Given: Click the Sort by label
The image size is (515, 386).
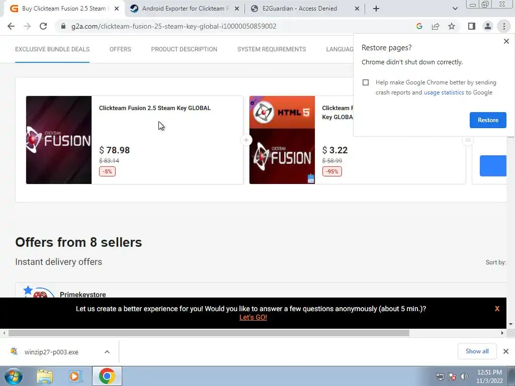Looking at the screenshot, I should [x=495, y=262].
